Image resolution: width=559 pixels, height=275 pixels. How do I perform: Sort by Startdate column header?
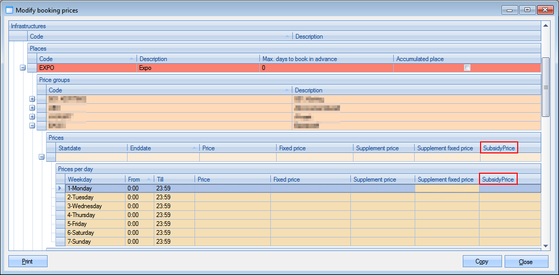[x=91, y=148]
